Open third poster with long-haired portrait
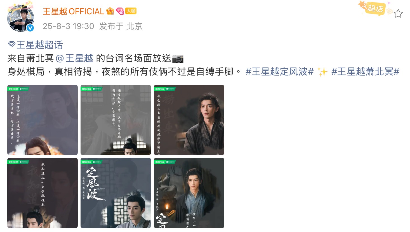The image size is (410, 232). pos(189,120)
